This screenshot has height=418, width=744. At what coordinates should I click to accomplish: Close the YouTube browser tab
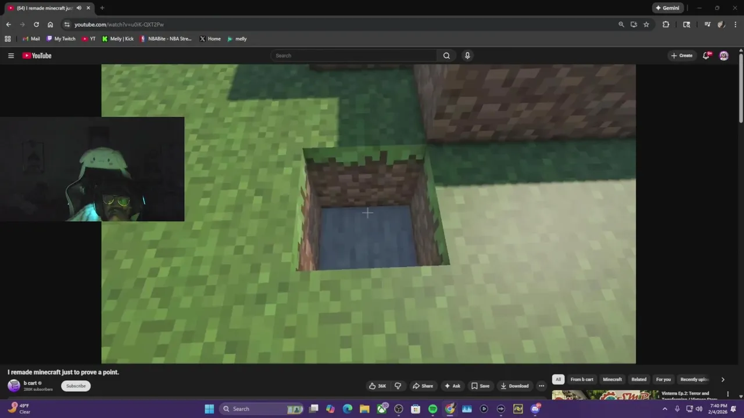(x=88, y=8)
